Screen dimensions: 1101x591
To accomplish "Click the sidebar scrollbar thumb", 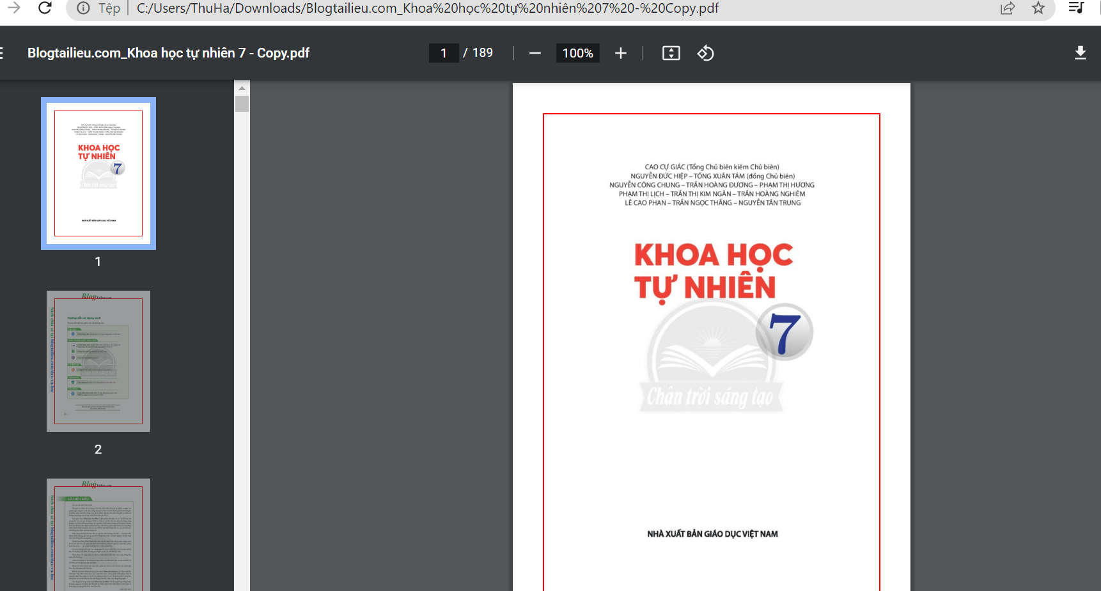I will (242, 104).
